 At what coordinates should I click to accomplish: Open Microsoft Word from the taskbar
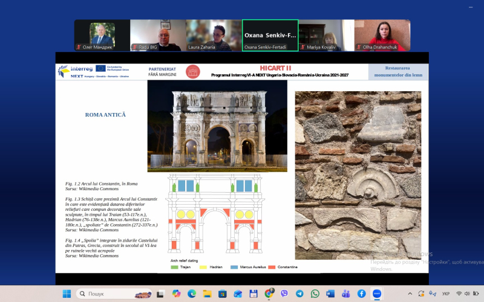330,294
